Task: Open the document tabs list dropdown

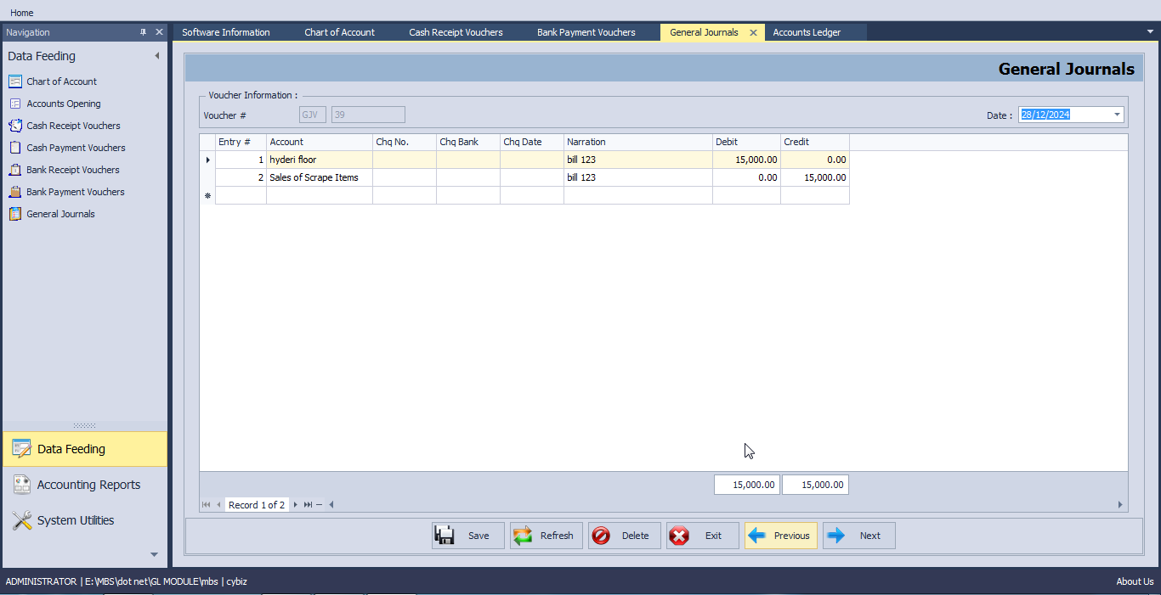Action: [x=1150, y=31]
